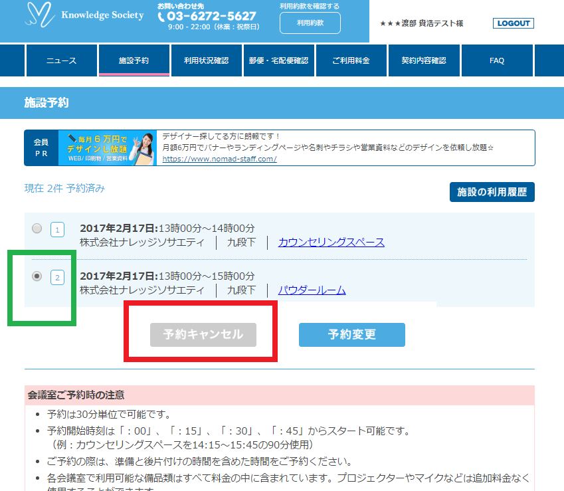Screen dimensions: 564x491
Task: Go to 郵便・宅配便確認 tab
Action: click(278, 60)
